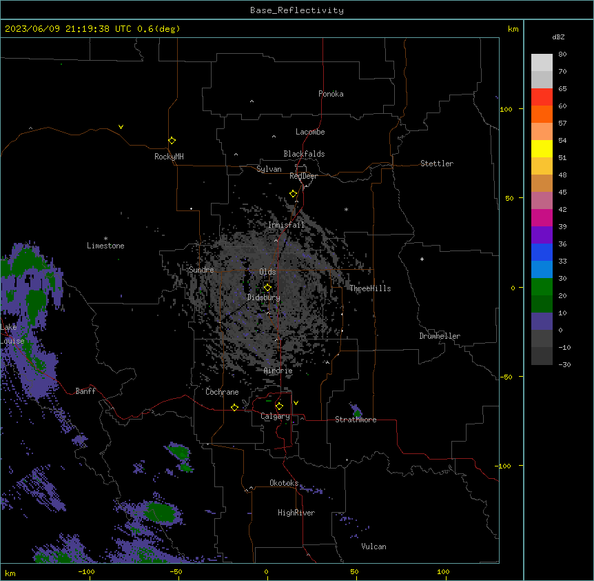Click the white plus marker north of Drumheller

(x=422, y=259)
